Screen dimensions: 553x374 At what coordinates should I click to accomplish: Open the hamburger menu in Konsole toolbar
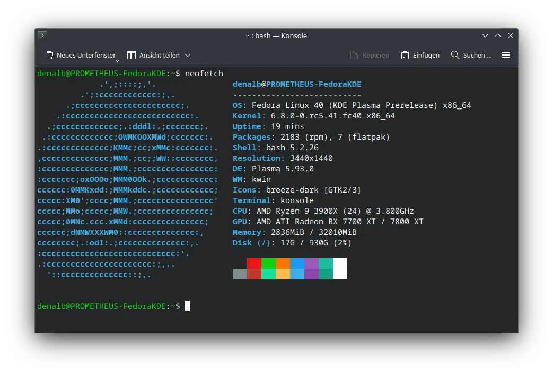(x=506, y=55)
